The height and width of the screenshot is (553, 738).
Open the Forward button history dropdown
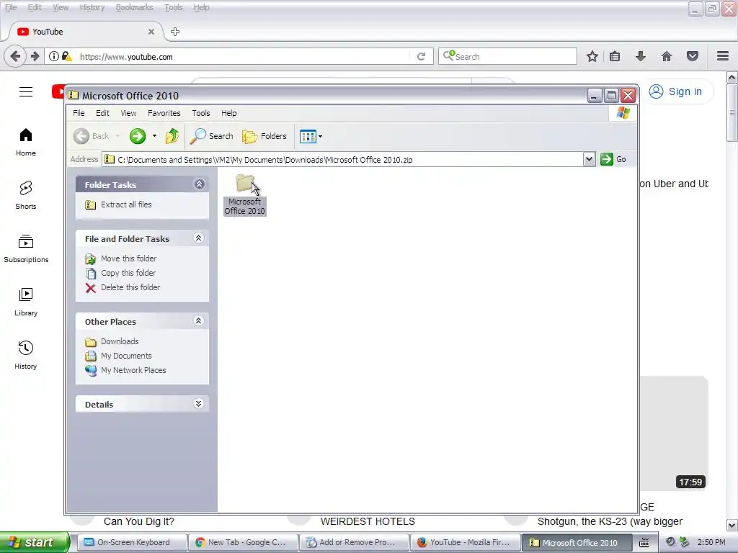click(154, 136)
